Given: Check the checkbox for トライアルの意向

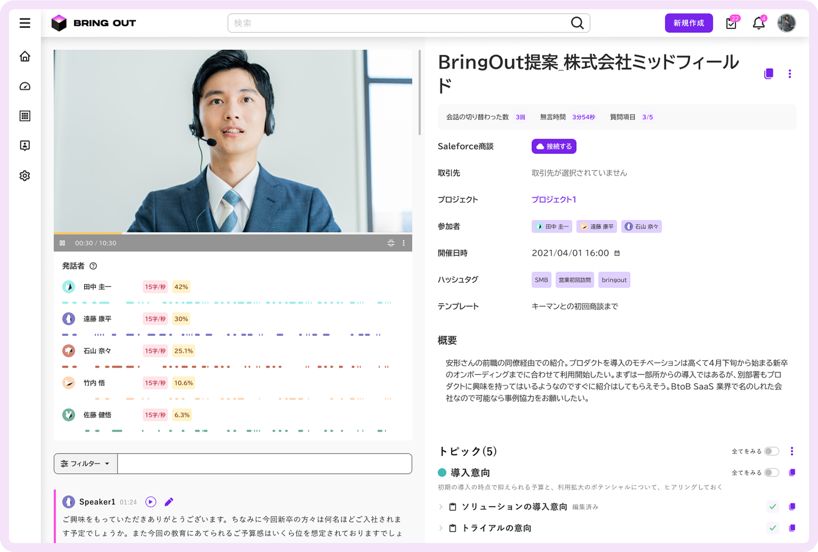Looking at the screenshot, I should point(772,528).
